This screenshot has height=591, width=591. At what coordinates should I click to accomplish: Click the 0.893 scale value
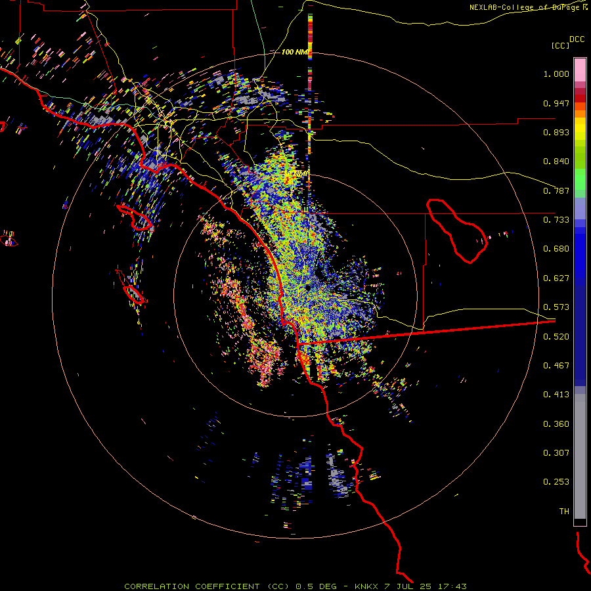coord(556,132)
